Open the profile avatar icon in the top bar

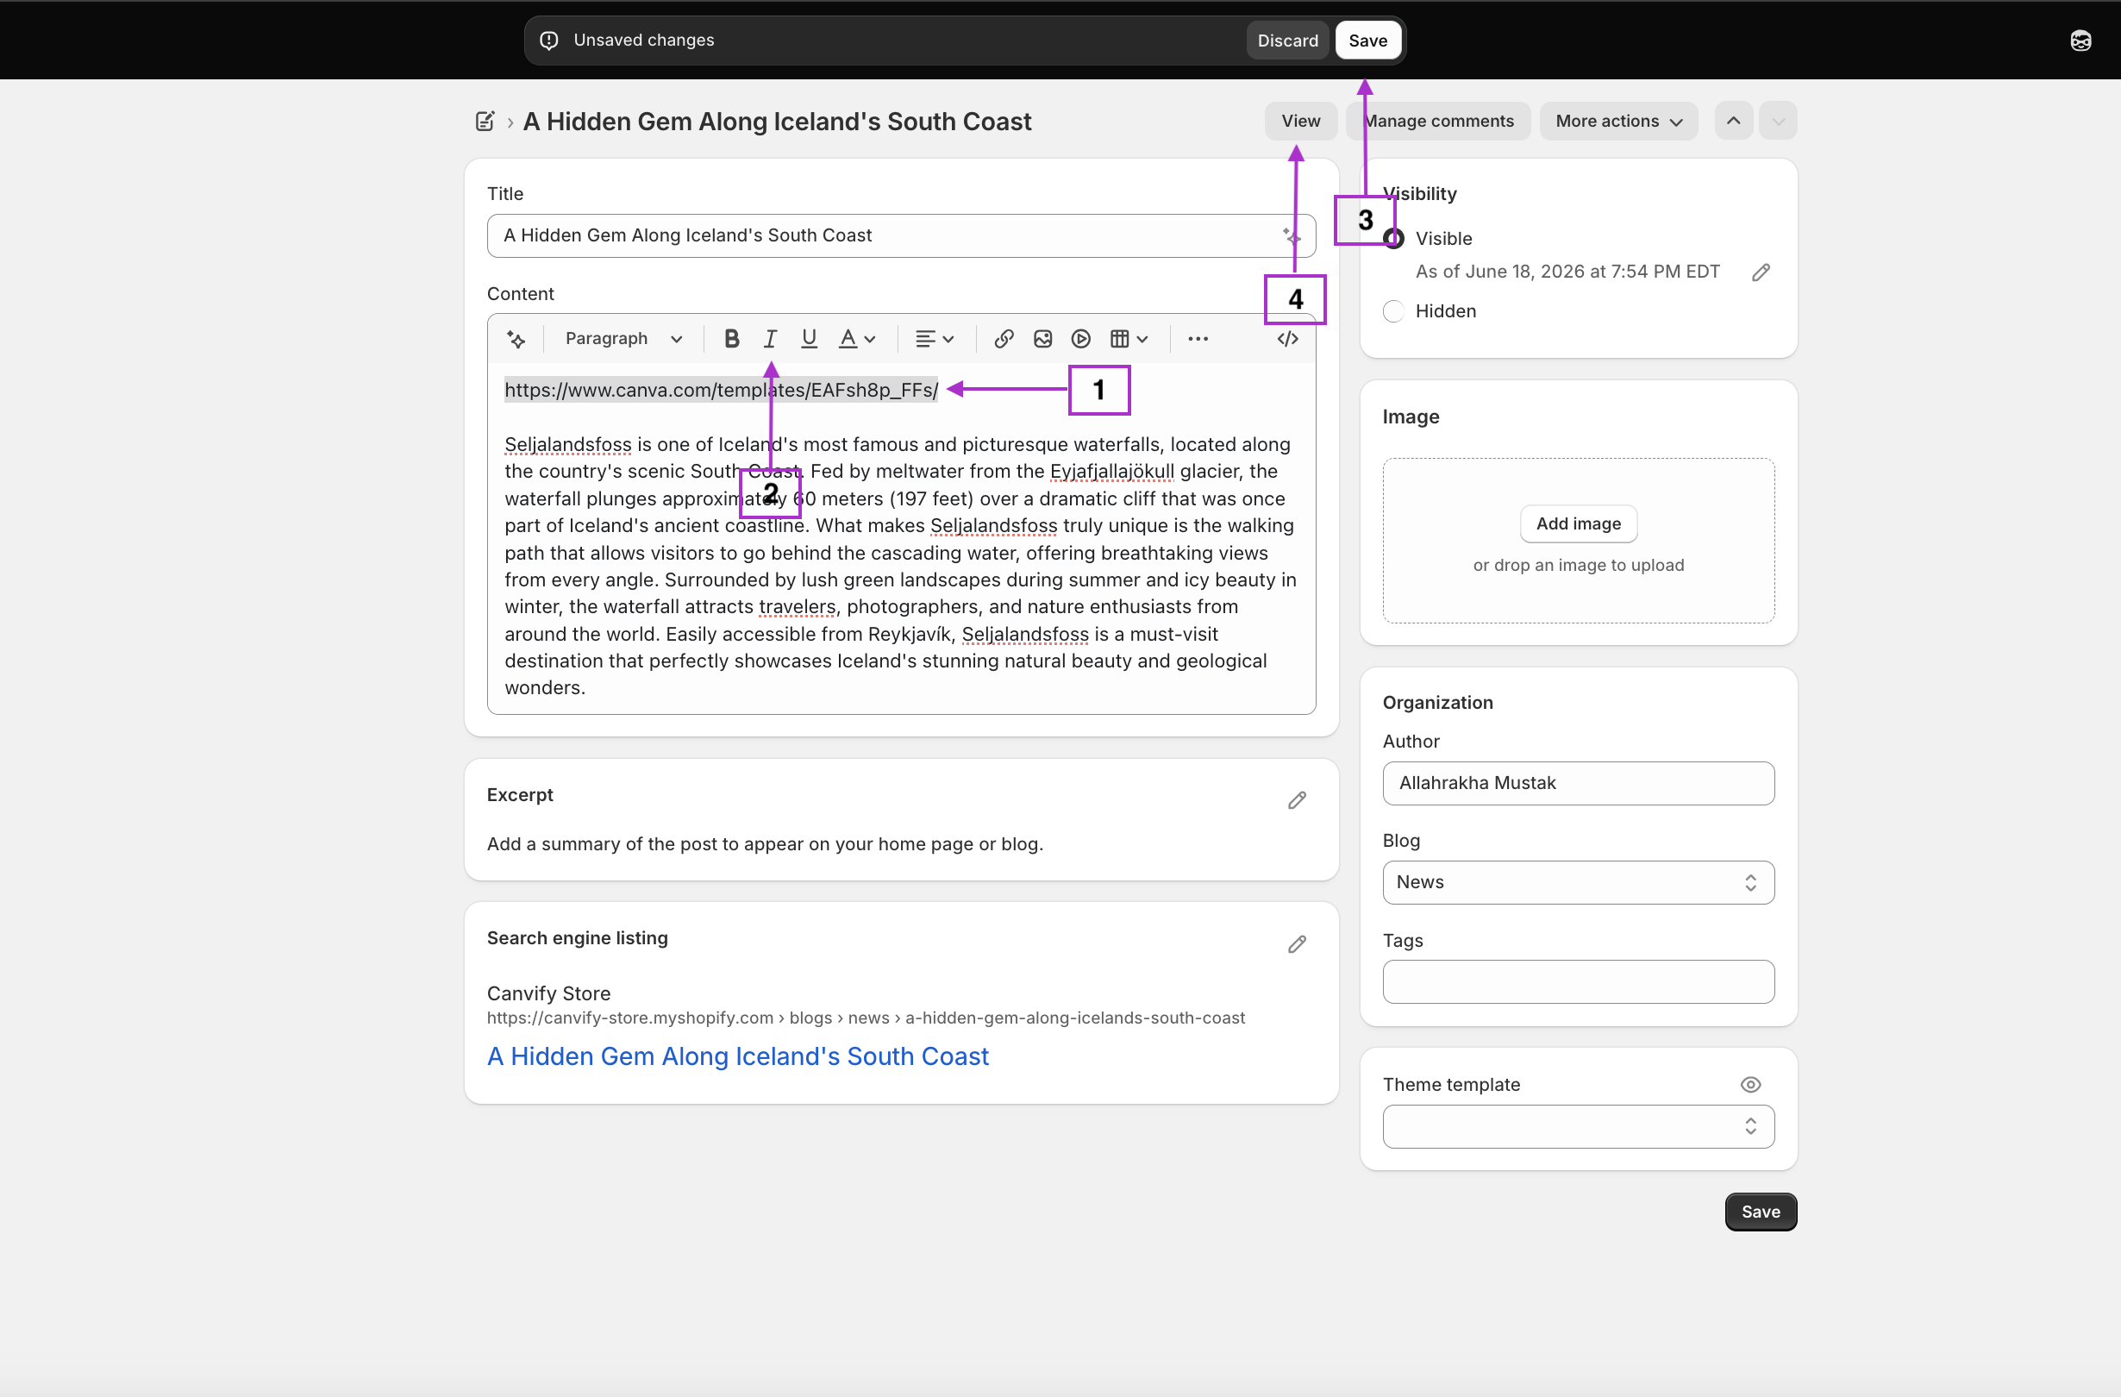[2080, 41]
